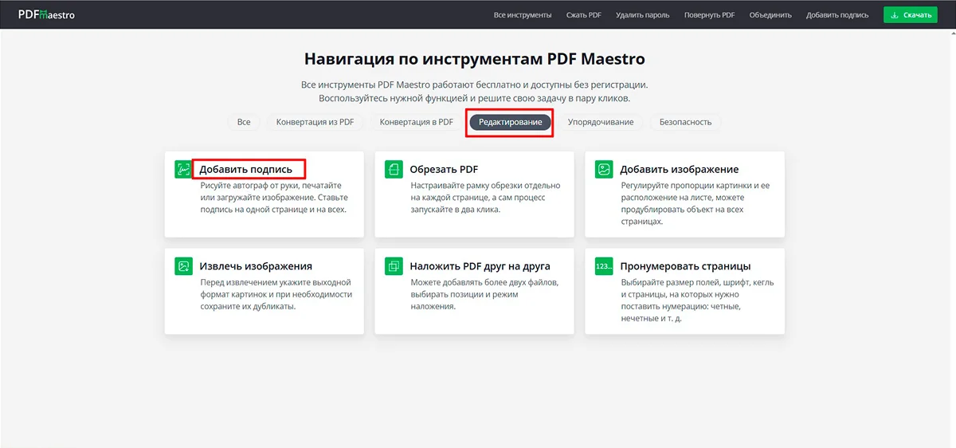Click the PDF Maestro logo
Image resolution: width=956 pixels, height=448 pixels.
point(46,14)
